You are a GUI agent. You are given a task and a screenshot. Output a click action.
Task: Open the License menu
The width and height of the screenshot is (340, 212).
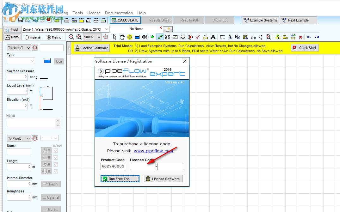click(x=94, y=13)
